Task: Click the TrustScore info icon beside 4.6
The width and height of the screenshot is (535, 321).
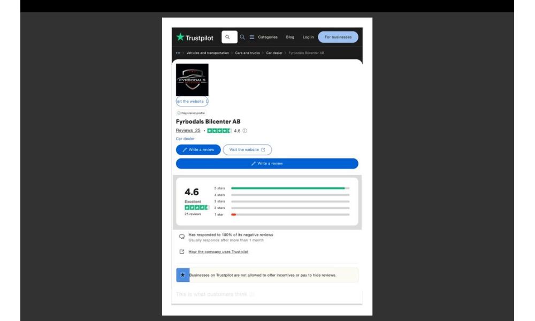Action: tap(245, 131)
